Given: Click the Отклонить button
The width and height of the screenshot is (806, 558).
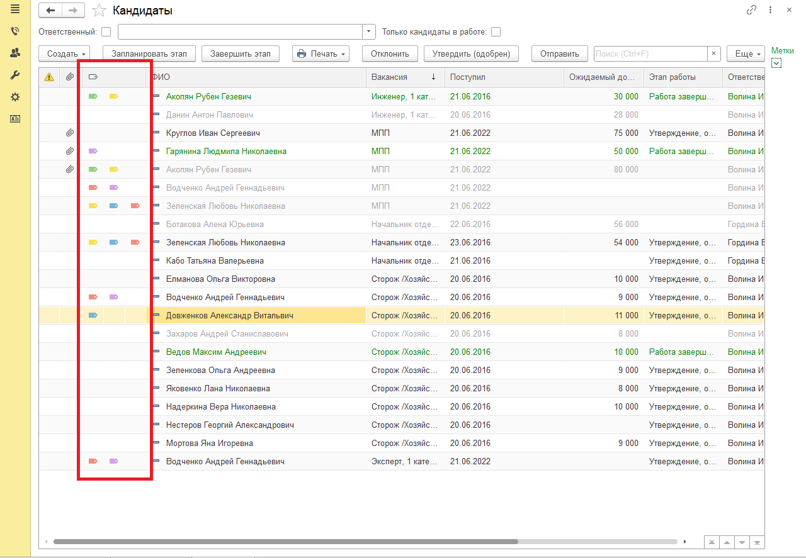Looking at the screenshot, I should pyautogui.click(x=390, y=54).
